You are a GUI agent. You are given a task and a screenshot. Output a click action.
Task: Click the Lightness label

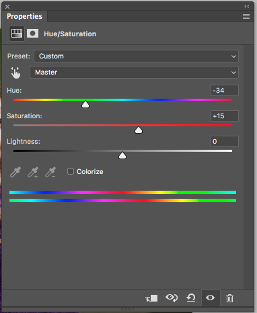pos(24,142)
